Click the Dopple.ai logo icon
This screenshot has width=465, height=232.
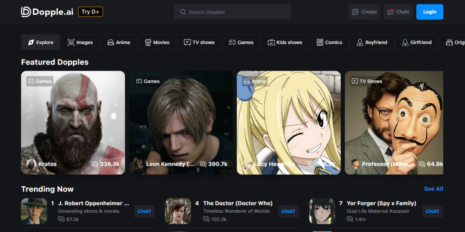pyautogui.click(x=26, y=12)
